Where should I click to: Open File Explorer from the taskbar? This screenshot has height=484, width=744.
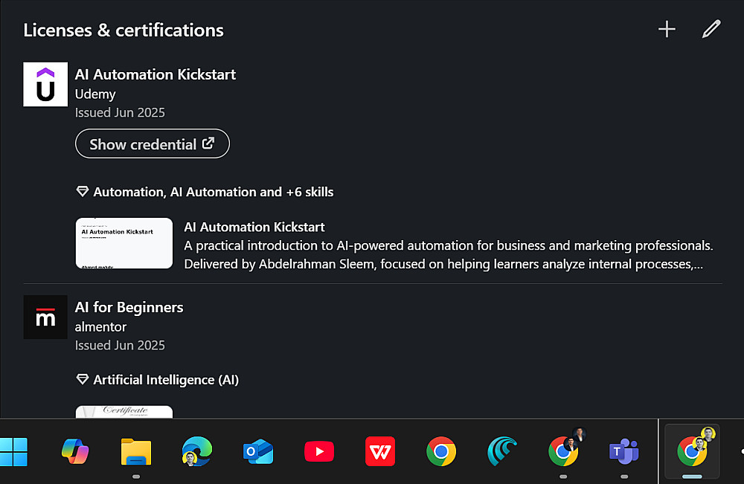[x=136, y=451]
